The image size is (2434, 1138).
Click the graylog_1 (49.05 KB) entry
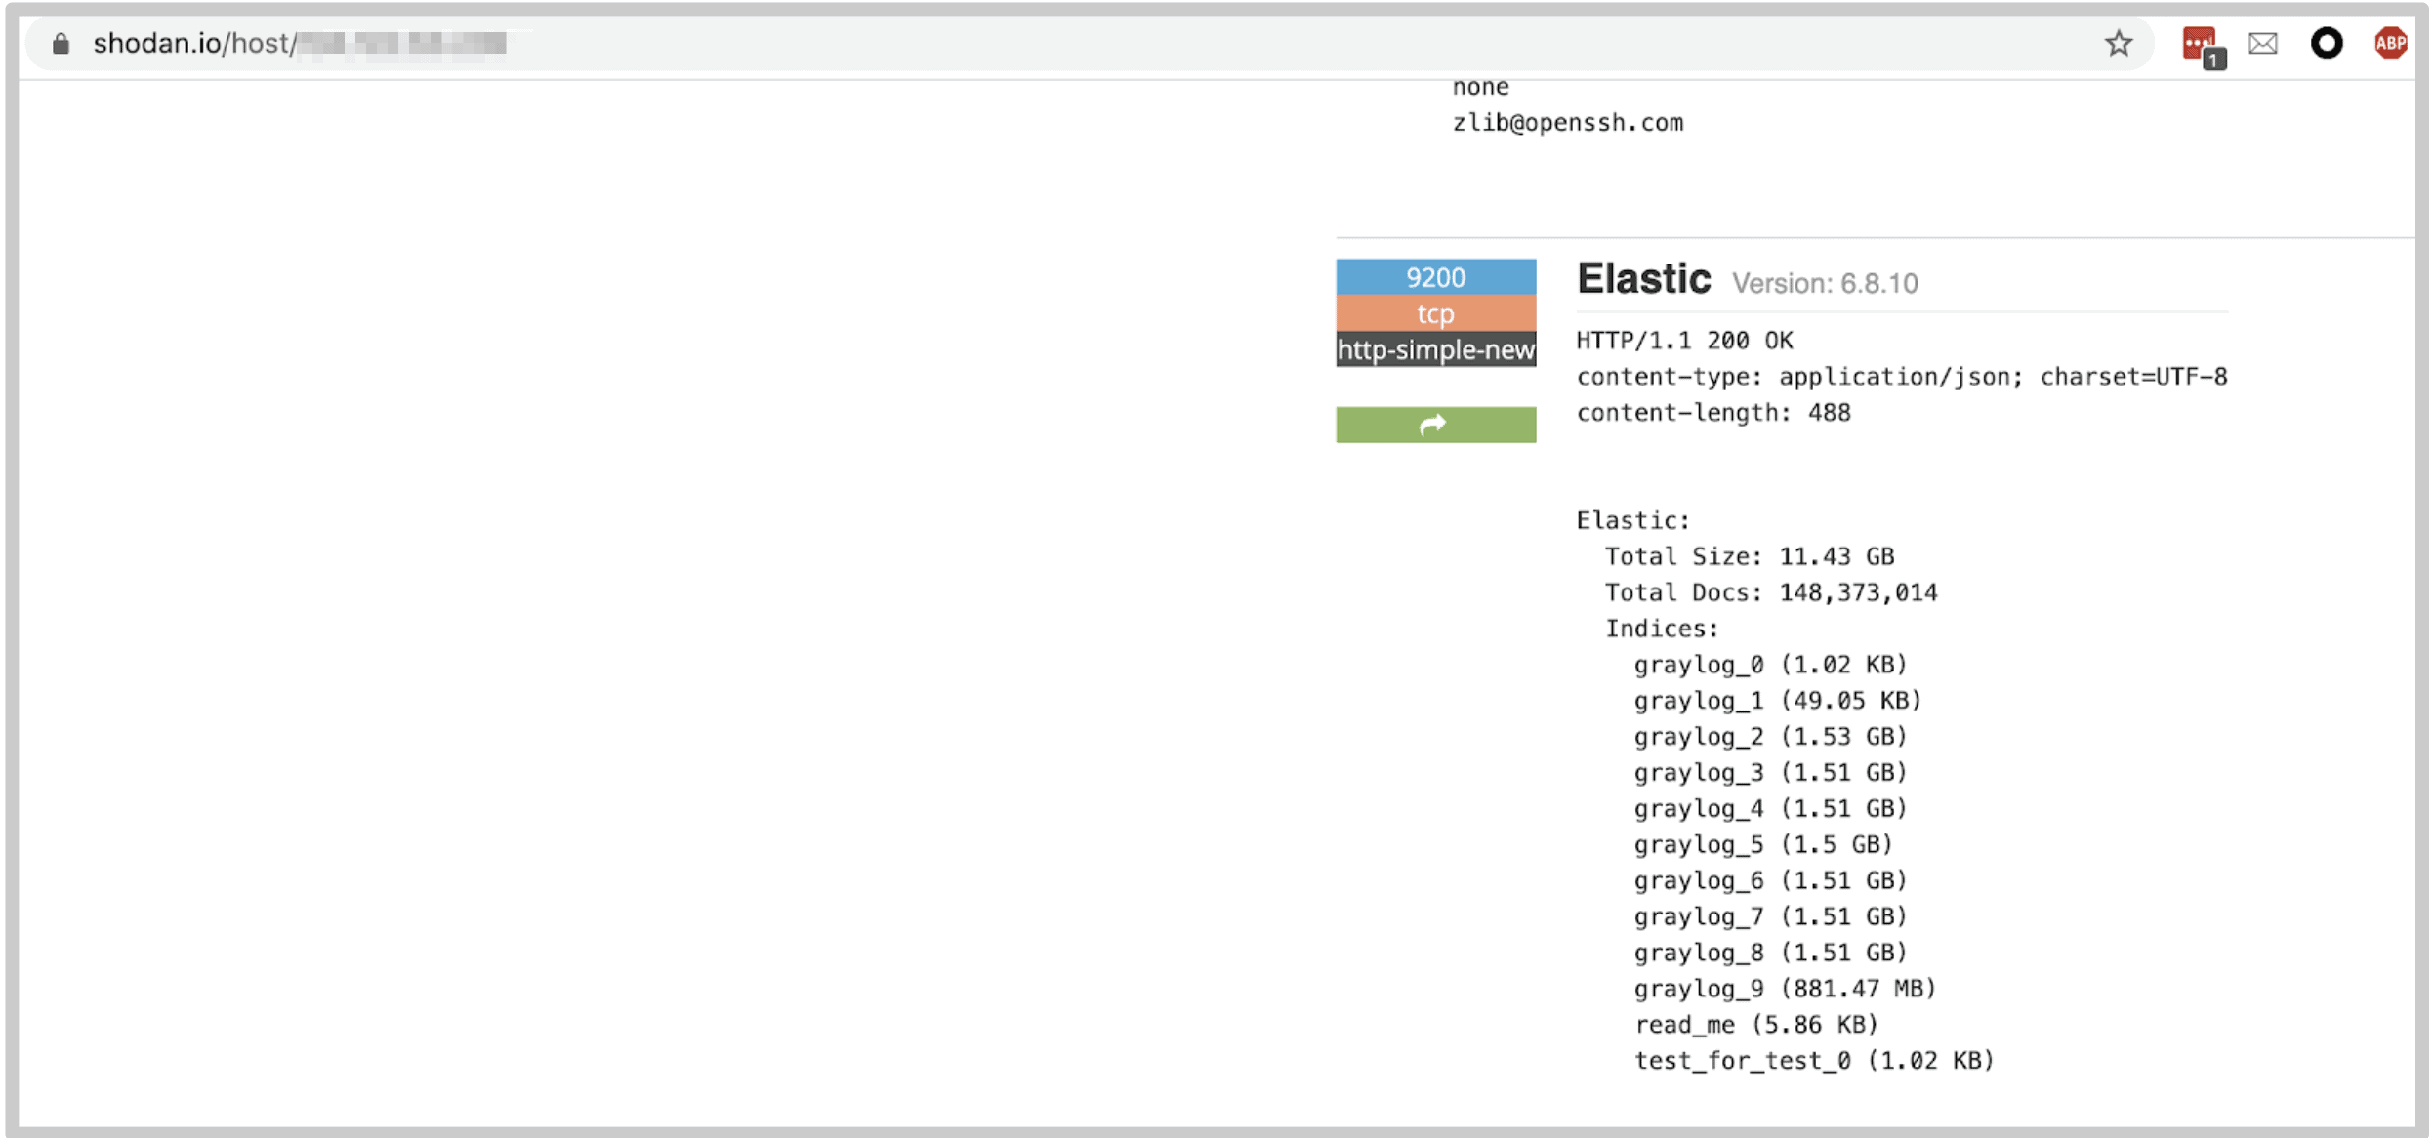pyautogui.click(x=1777, y=701)
